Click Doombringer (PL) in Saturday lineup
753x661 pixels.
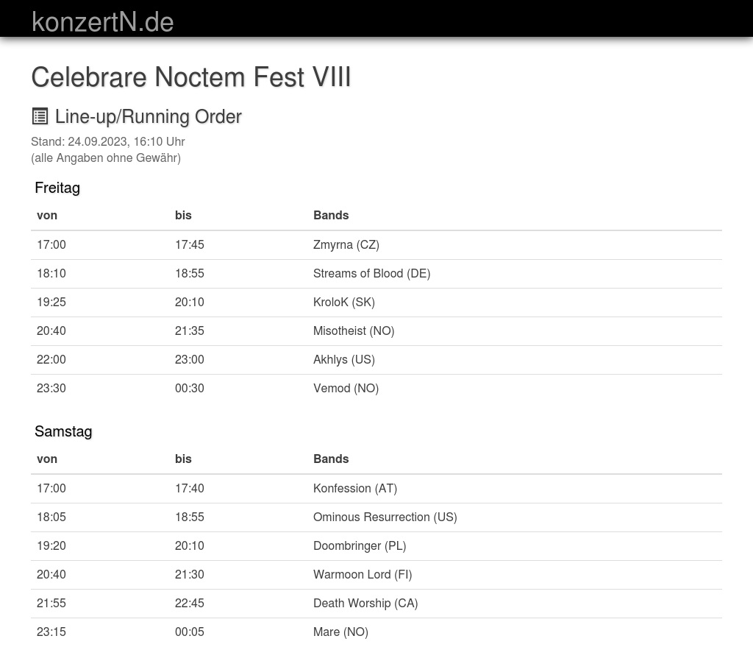coord(360,545)
